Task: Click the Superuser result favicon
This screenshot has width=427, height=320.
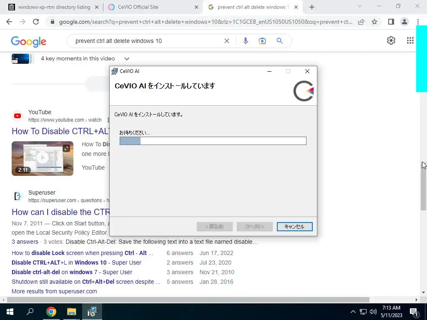Action: (18, 196)
